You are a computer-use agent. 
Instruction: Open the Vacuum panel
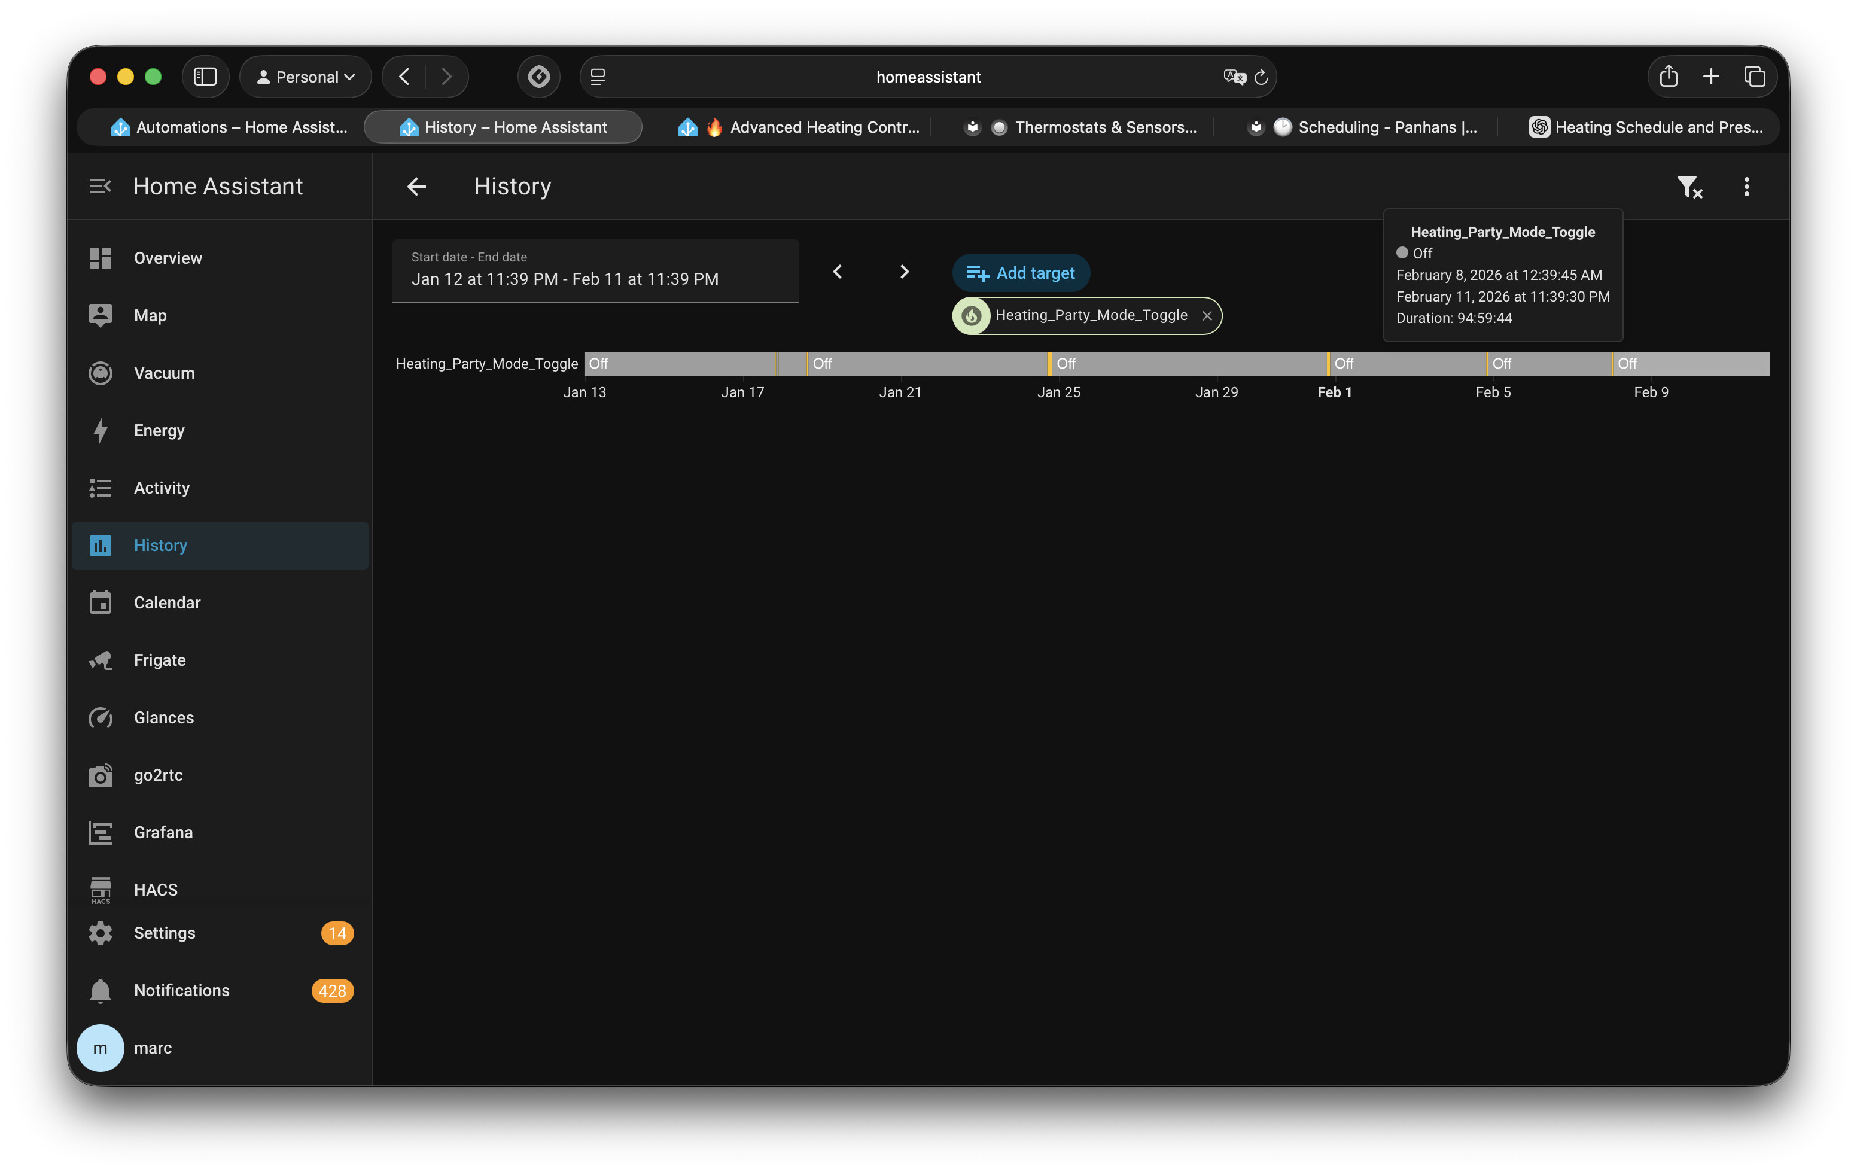pos(163,372)
